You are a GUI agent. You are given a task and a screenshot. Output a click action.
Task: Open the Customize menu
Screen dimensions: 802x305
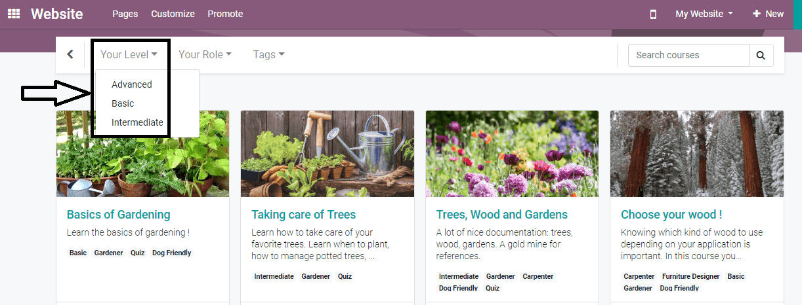click(x=173, y=14)
